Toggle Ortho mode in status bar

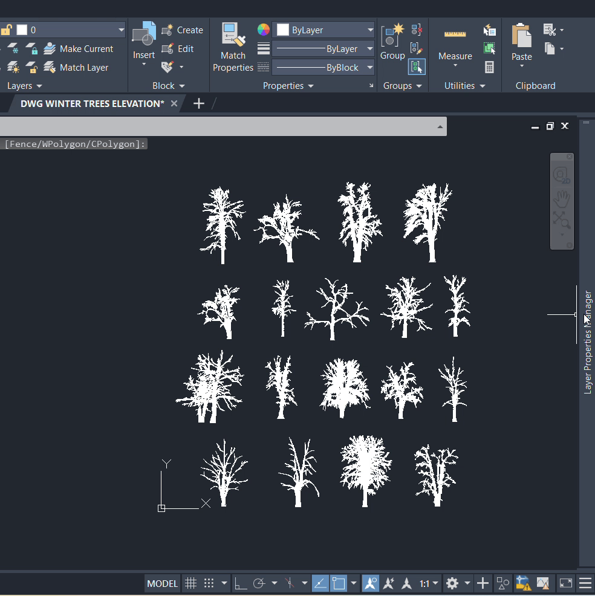(x=241, y=583)
